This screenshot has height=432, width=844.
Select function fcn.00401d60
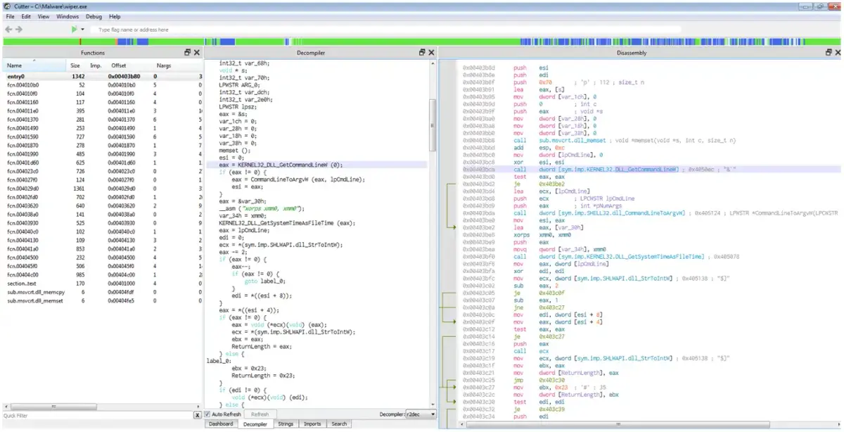(103, 163)
